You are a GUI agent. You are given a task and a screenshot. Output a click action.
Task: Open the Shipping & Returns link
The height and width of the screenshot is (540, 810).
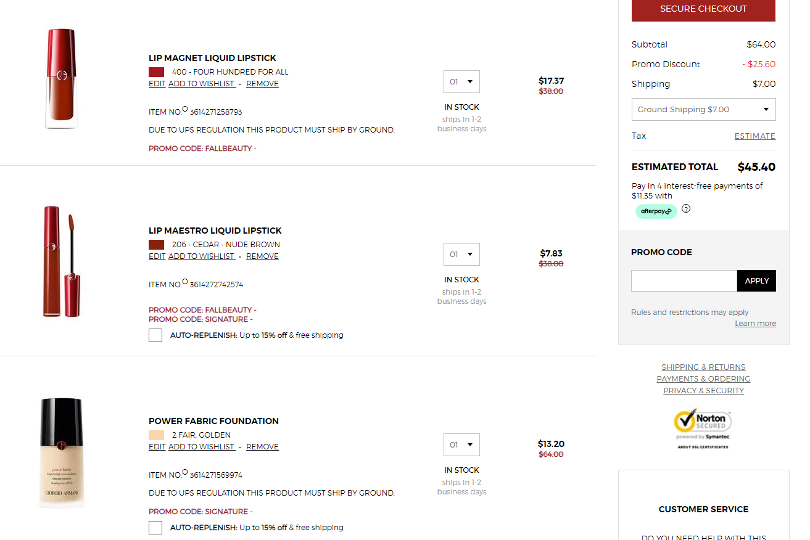point(703,367)
